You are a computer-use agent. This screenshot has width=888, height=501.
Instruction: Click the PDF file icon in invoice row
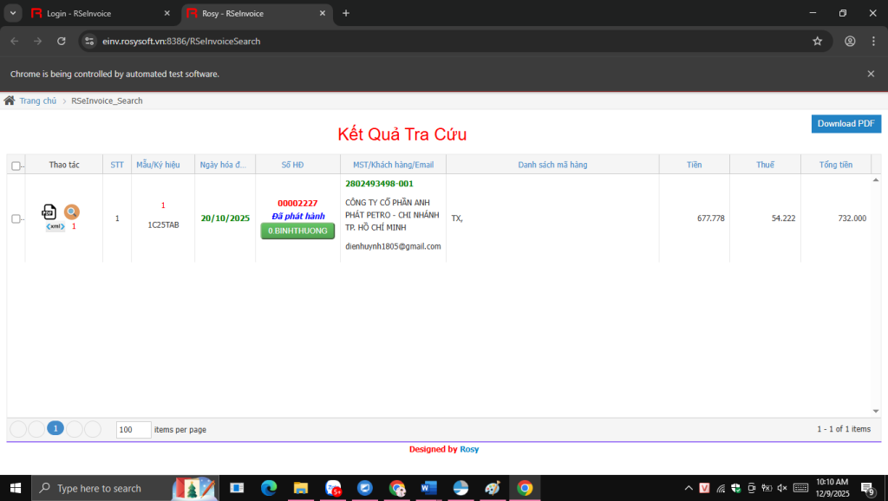pyautogui.click(x=49, y=211)
